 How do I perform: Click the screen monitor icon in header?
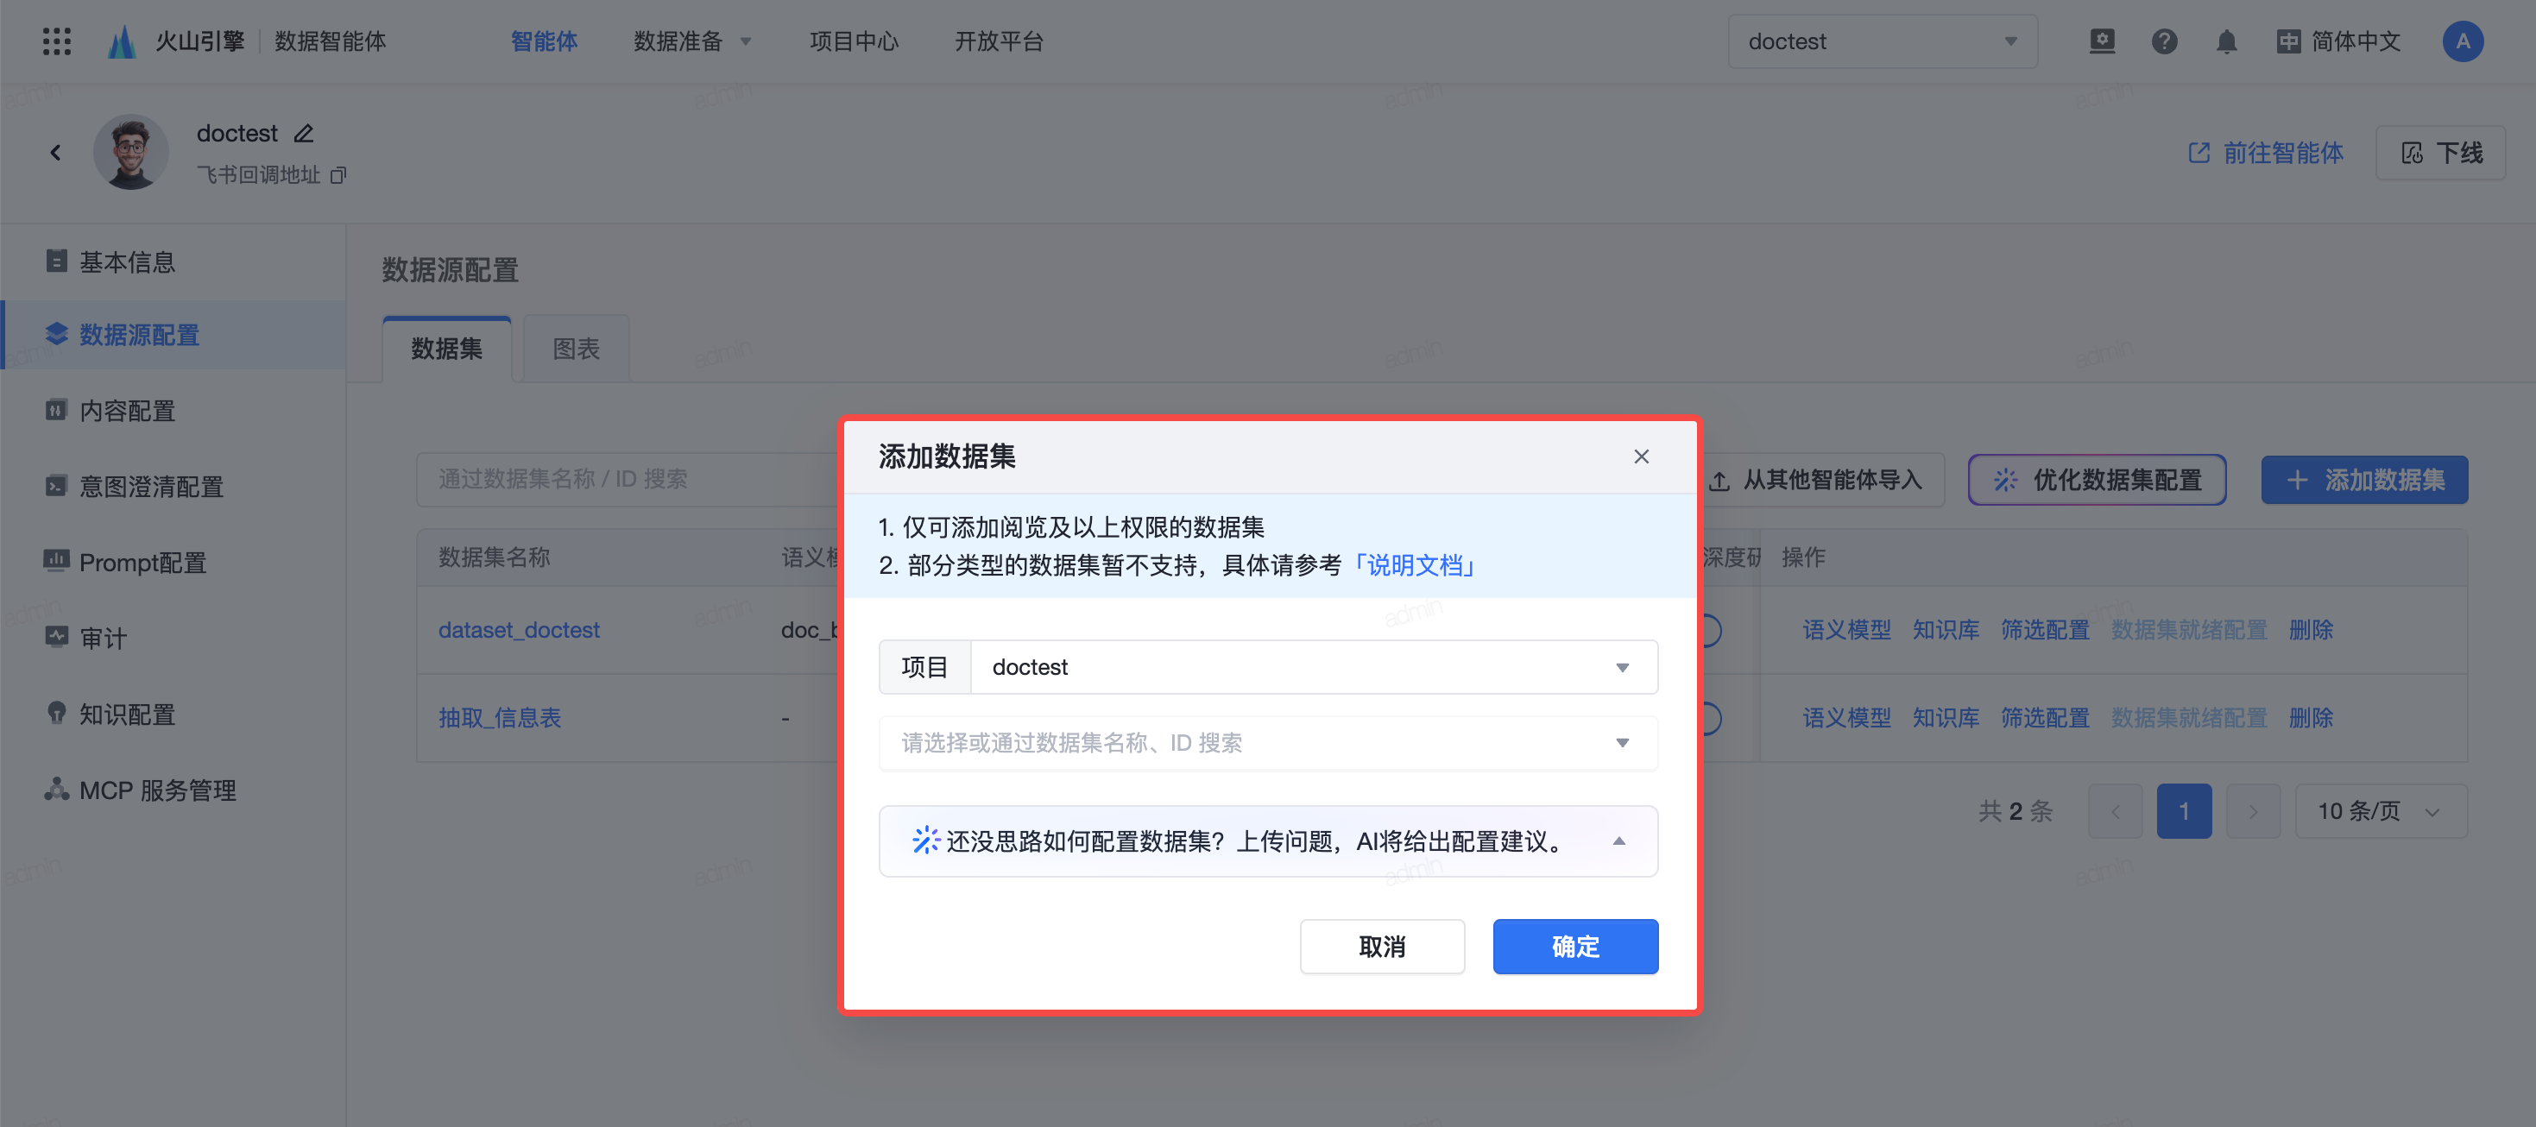2102,41
